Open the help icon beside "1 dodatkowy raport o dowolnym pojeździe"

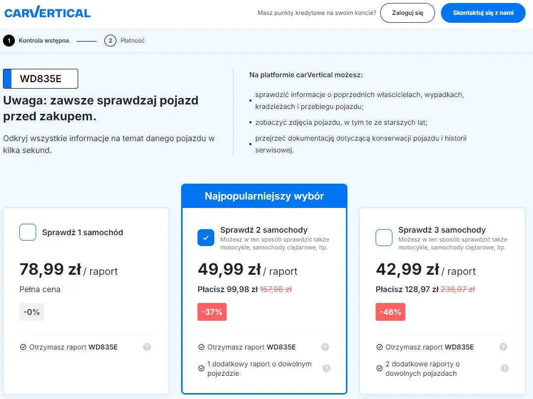click(x=326, y=368)
